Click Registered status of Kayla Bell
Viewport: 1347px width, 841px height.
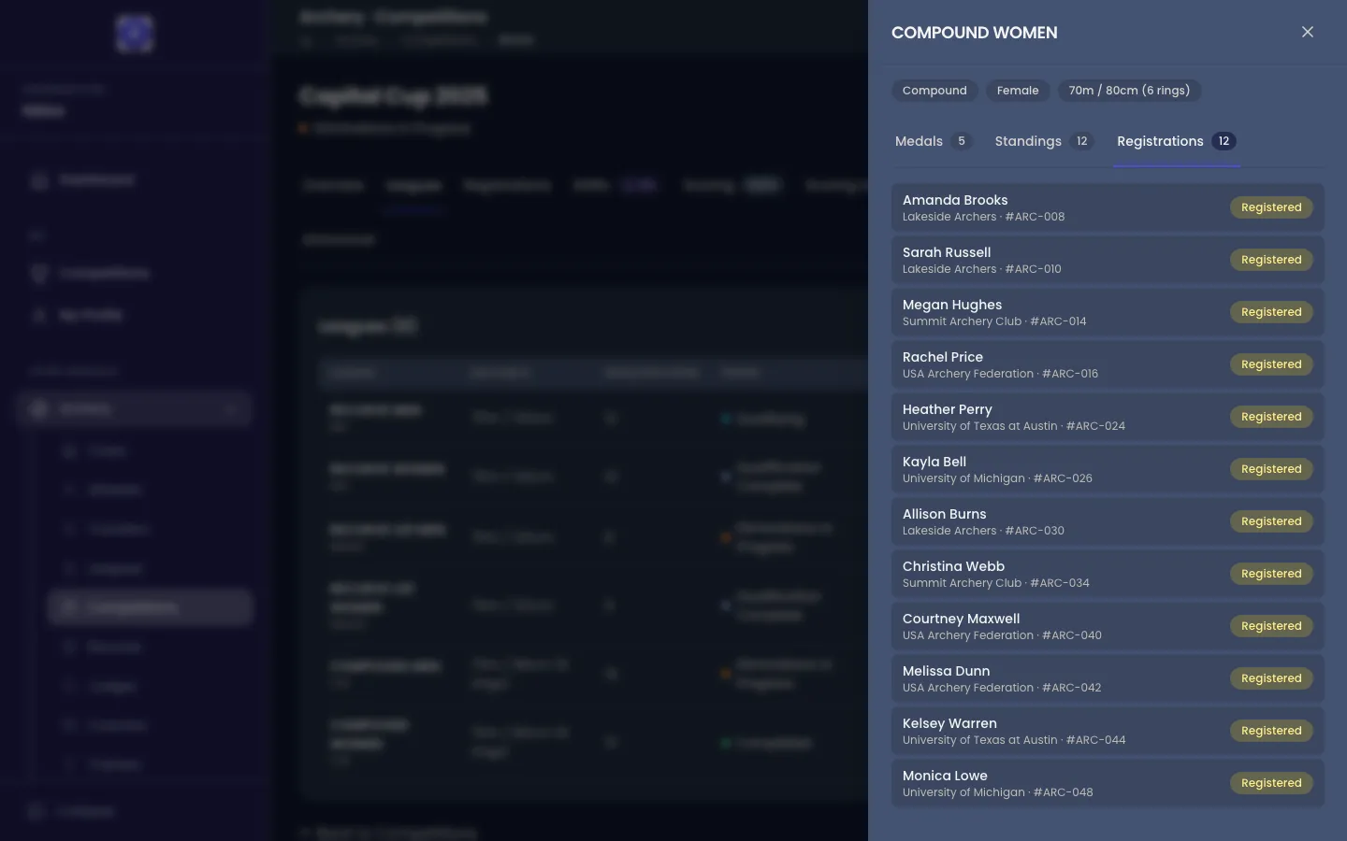1271,469
